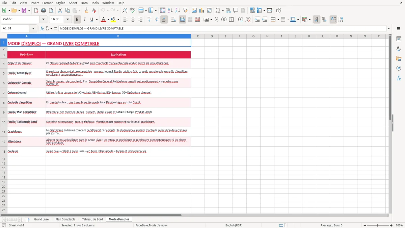Viewport: 405px width, 228px height.
Task: Toggle Underline formatting
Action: pyautogui.click(x=91, y=20)
